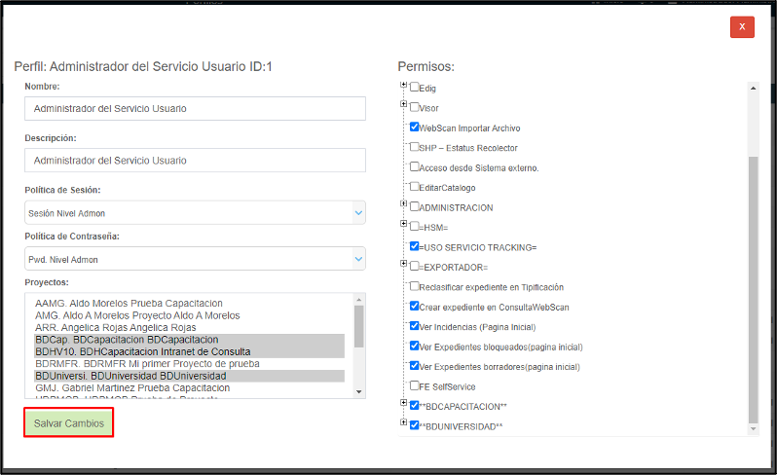
Task: Click the red X close button
Action: point(742,27)
